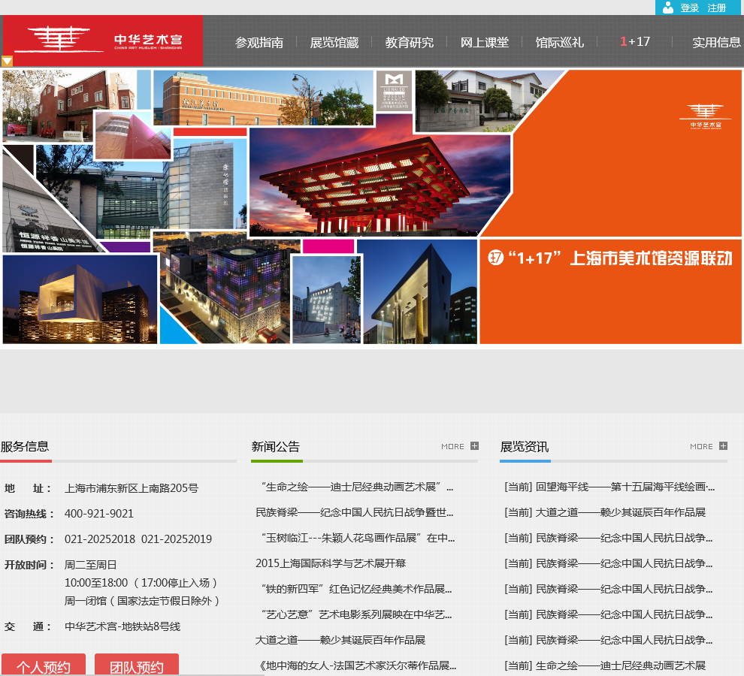
Task: Open news “玉树临江---朱颖人花鸟画作品展”
Action: coord(355,538)
